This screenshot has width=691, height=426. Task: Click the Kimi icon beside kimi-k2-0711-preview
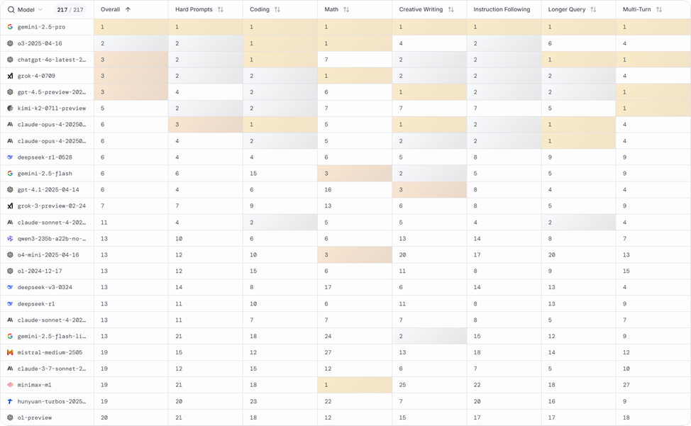10,108
